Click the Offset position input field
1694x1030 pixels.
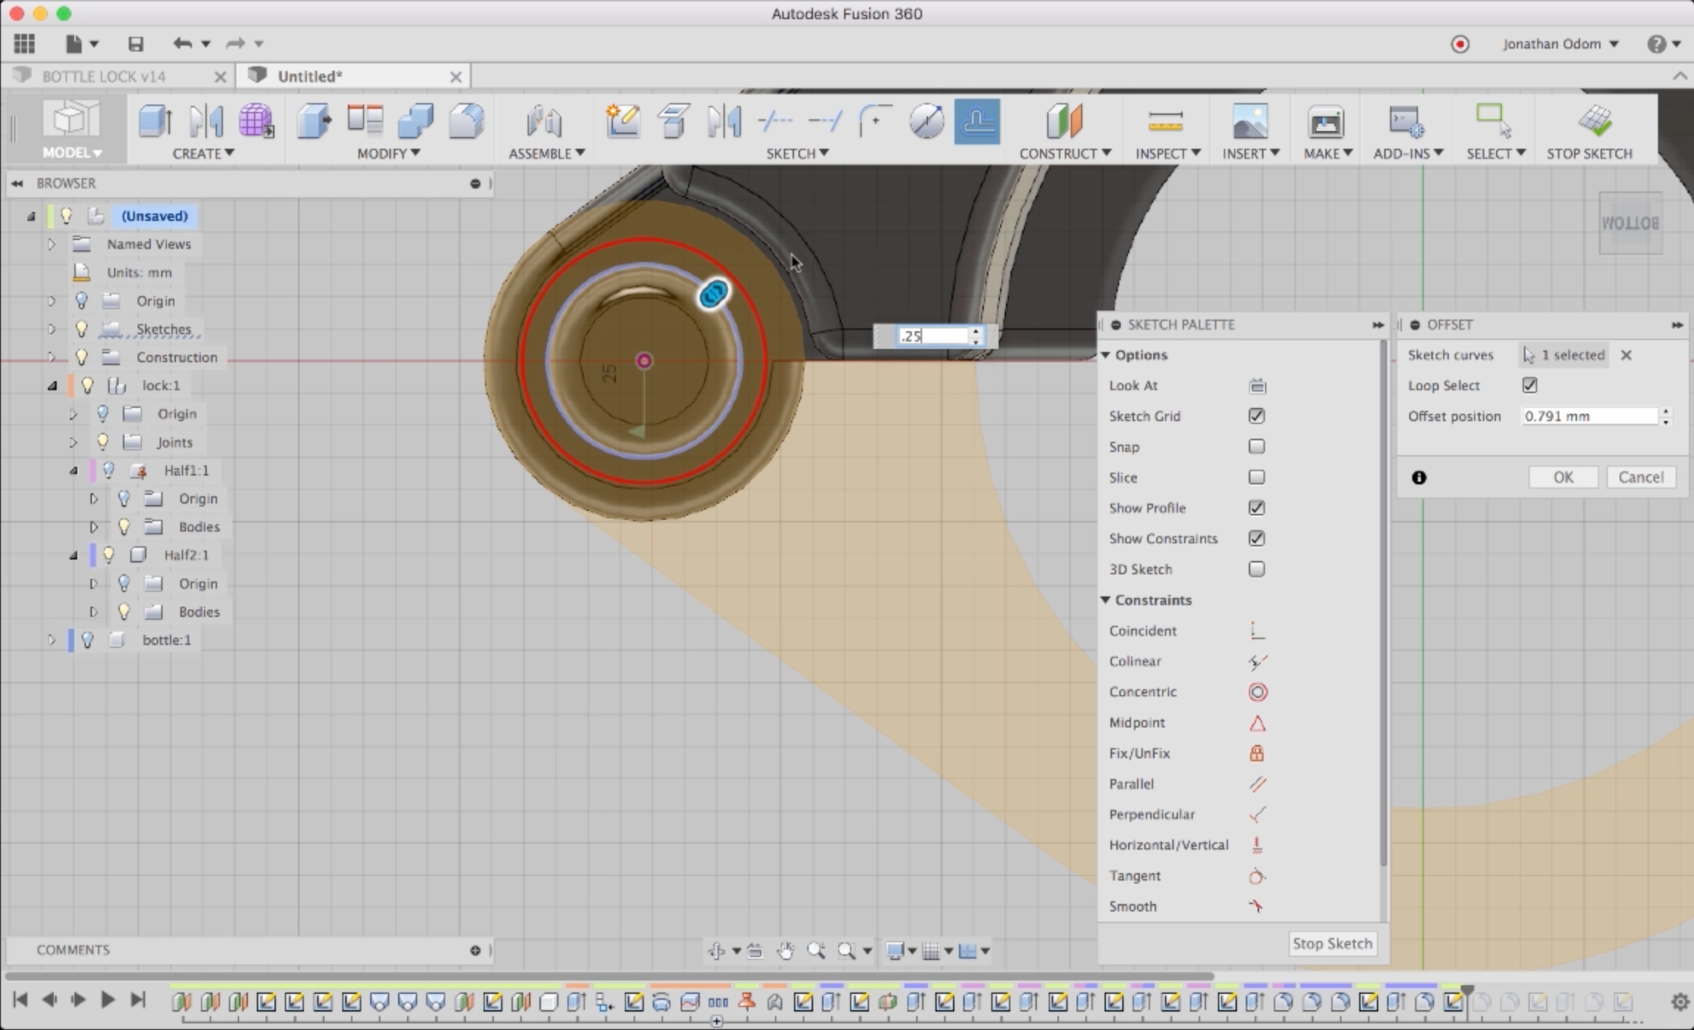[x=1588, y=416]
